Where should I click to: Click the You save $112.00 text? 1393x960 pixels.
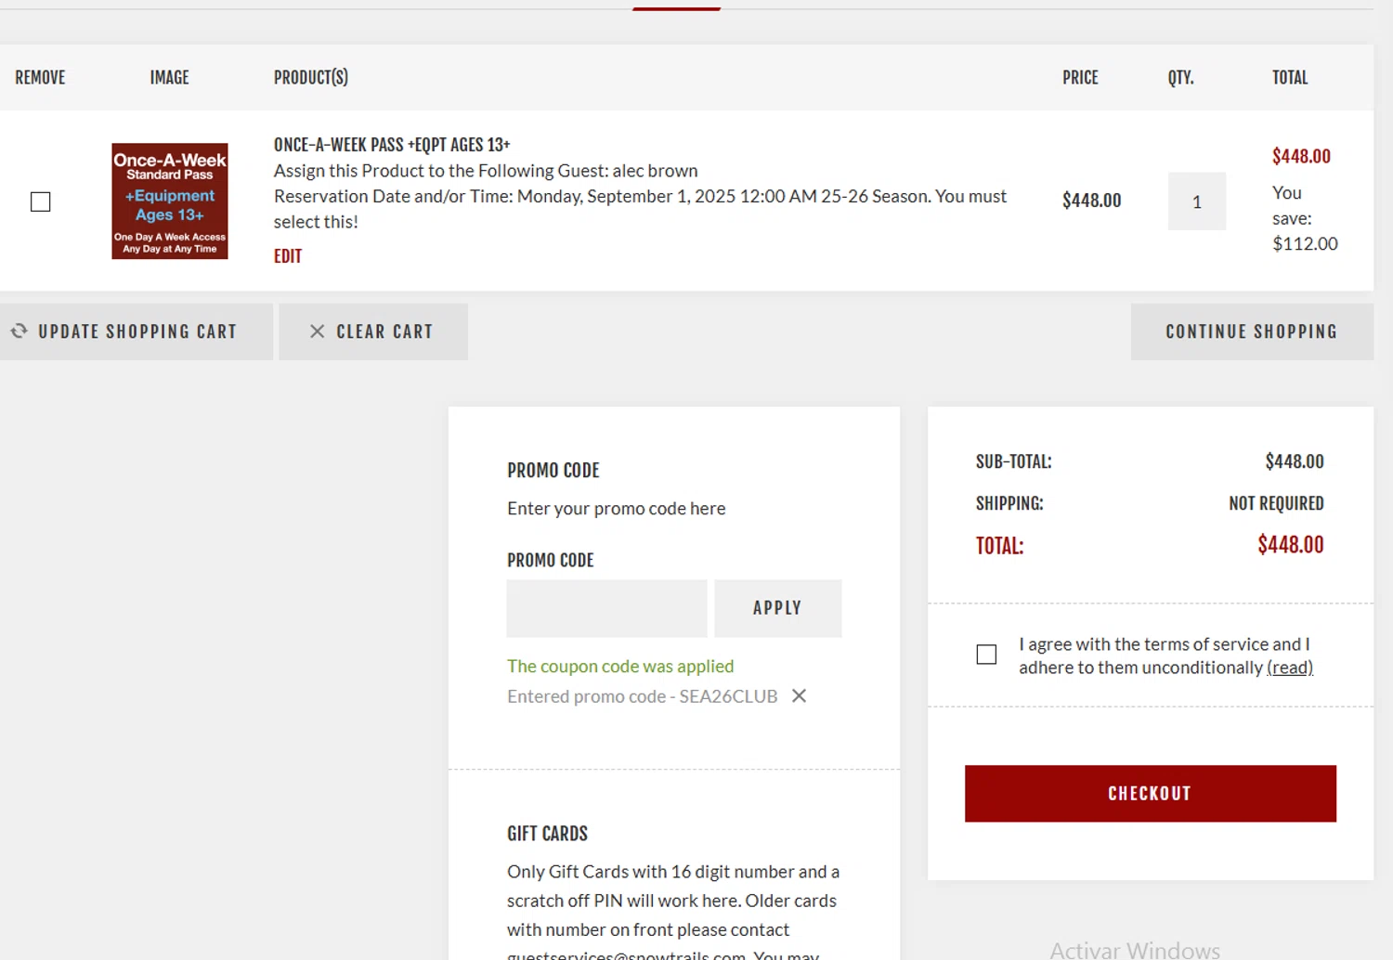[1305, 218]
